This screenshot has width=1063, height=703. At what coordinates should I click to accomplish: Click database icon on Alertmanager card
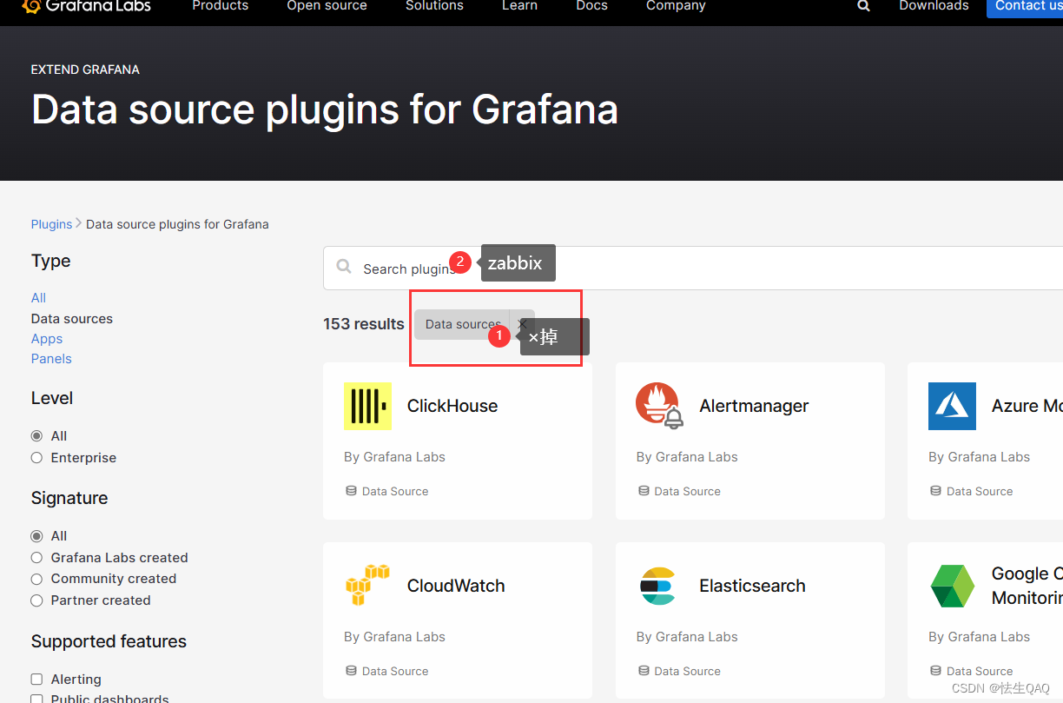pyautogui.click(x=644, y=491)
